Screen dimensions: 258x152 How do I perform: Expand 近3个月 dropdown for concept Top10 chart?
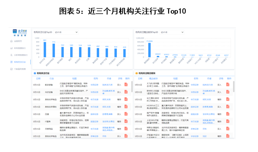(x=168, y=32)
